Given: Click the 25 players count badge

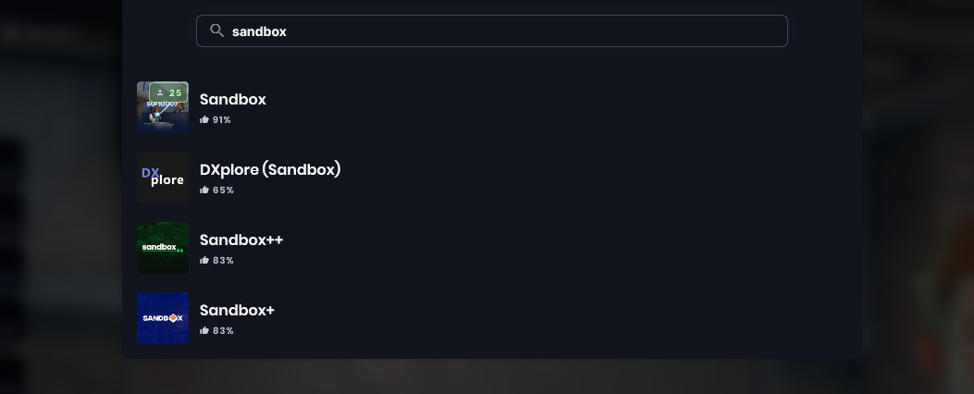Looking at the screenshot, I should 168,92.
